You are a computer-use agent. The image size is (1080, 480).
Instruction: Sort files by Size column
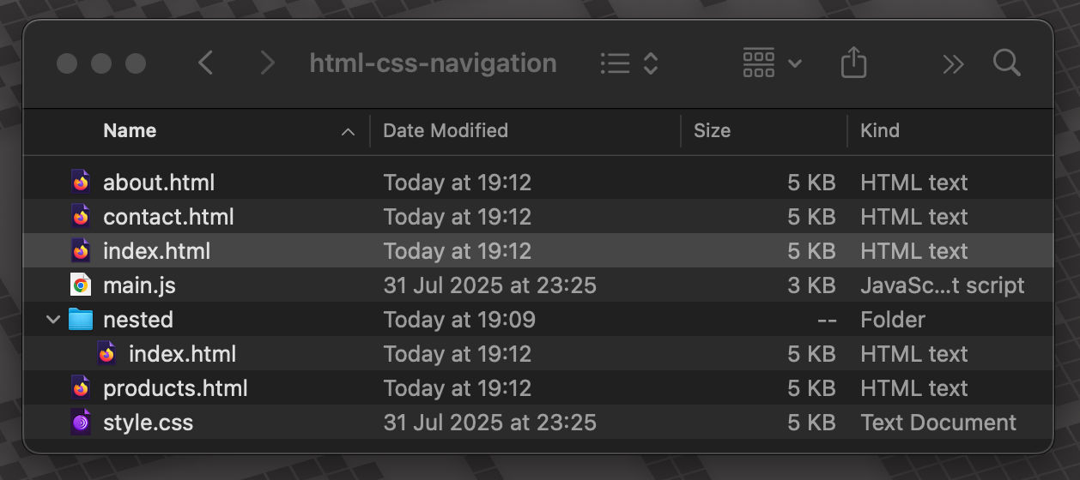(712, 130)
